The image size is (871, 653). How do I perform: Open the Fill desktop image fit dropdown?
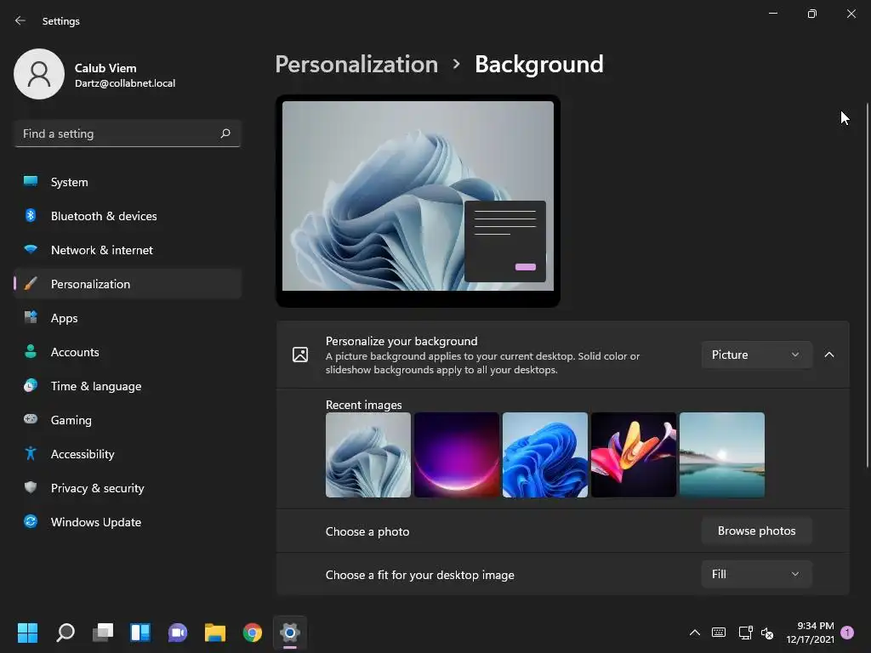click(x=756, y=574)
